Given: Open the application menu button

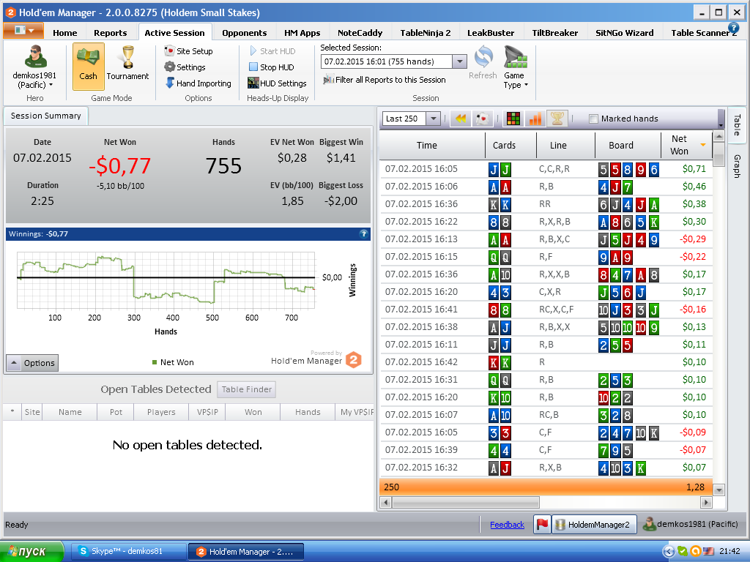Looking at the screenshot, I should (23, 31).
